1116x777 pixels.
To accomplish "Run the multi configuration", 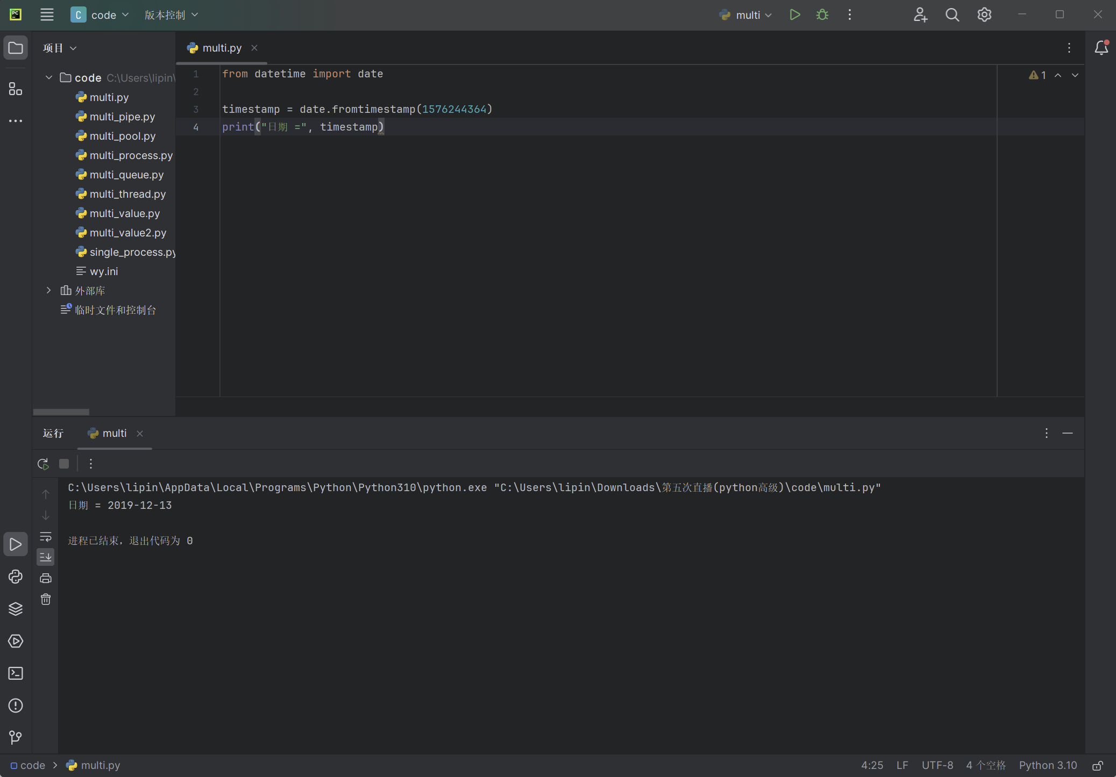I will point(794,15).
